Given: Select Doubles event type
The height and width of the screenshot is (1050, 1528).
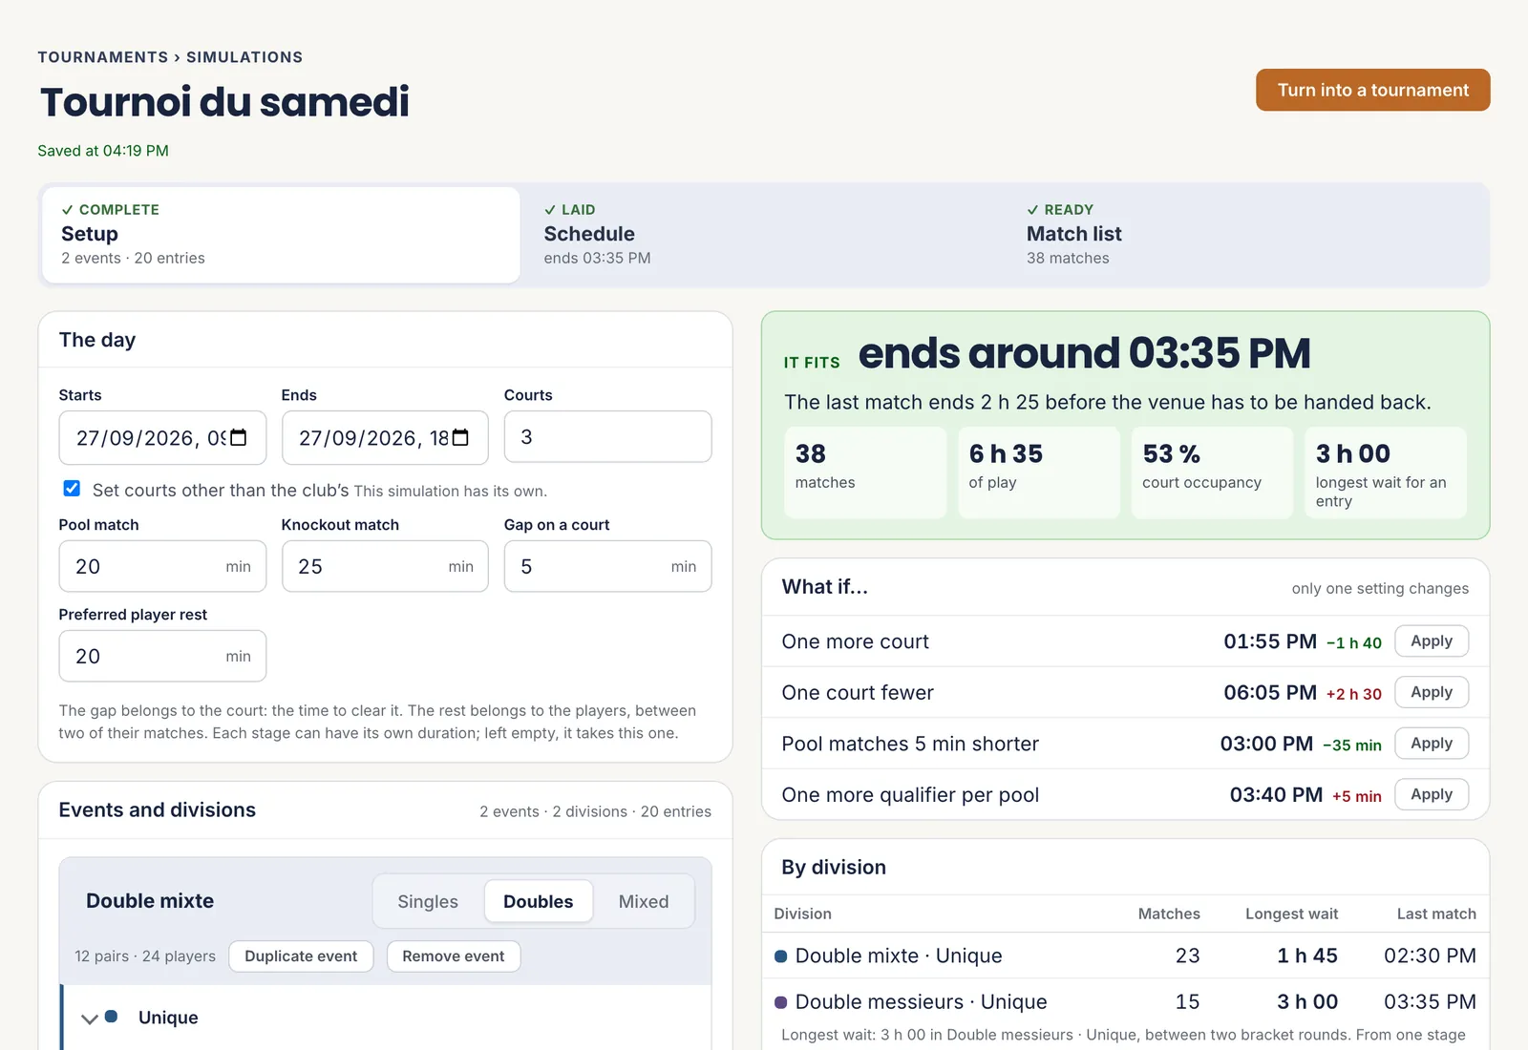Looking at the screenshot, I should point(539,901).
